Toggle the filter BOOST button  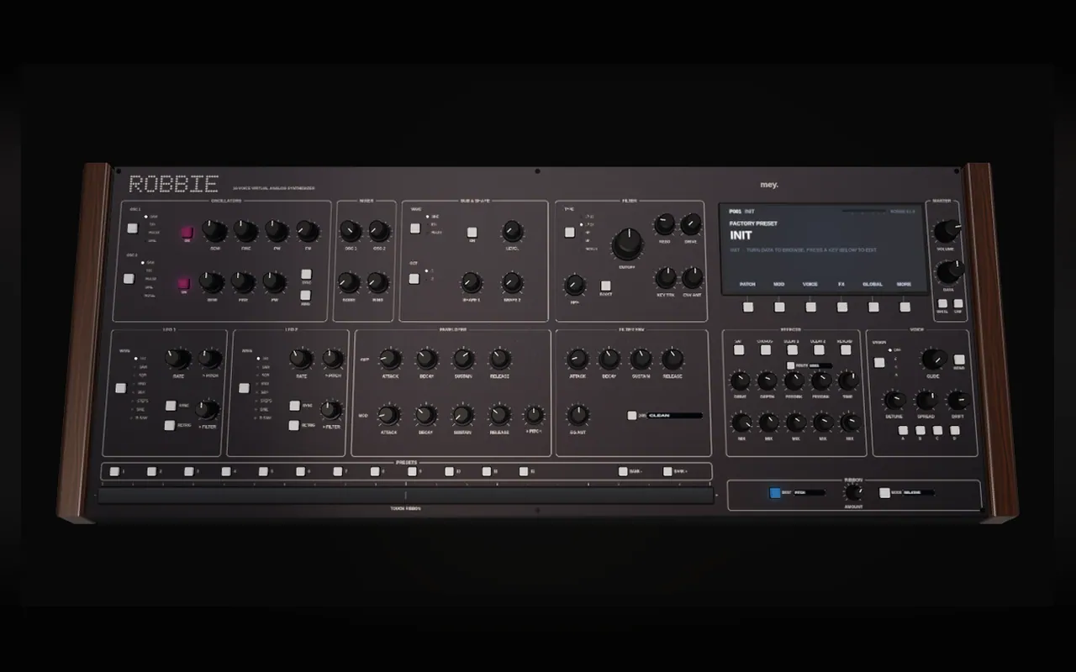coord(605,286)
